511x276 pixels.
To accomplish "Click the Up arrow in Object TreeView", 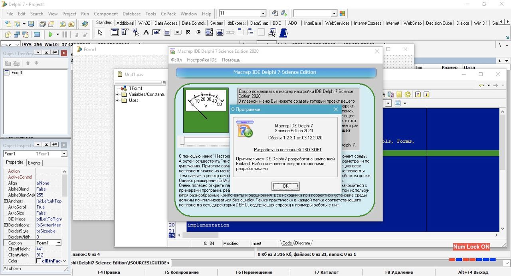I will [x=28, y=63].
